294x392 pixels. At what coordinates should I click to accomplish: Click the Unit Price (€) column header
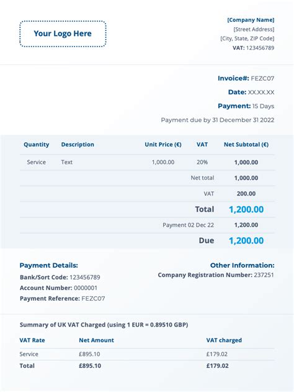[x=163, y=145]
